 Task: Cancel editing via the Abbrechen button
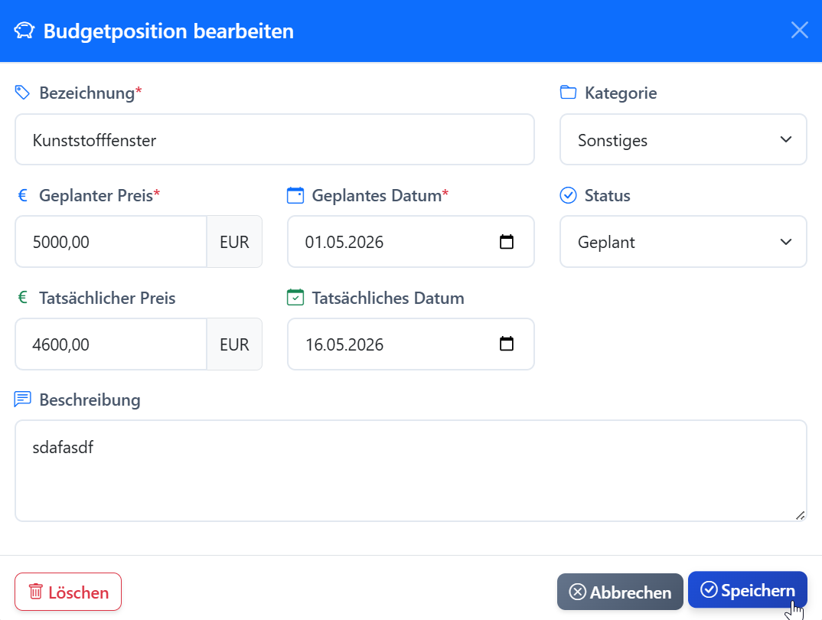click(x=619, y=591)
